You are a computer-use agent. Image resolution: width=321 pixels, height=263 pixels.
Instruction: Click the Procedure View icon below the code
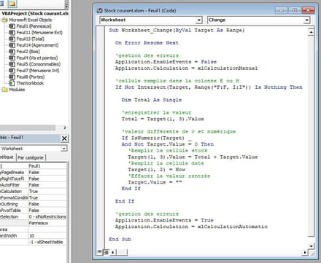point(100,252)
